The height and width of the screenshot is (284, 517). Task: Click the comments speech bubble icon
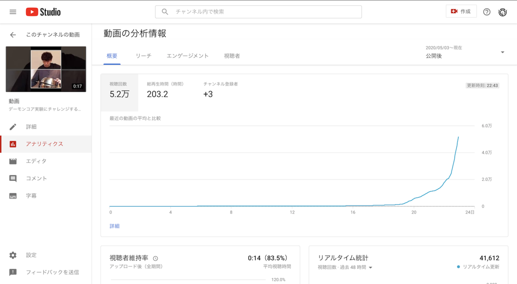(13, 179)
